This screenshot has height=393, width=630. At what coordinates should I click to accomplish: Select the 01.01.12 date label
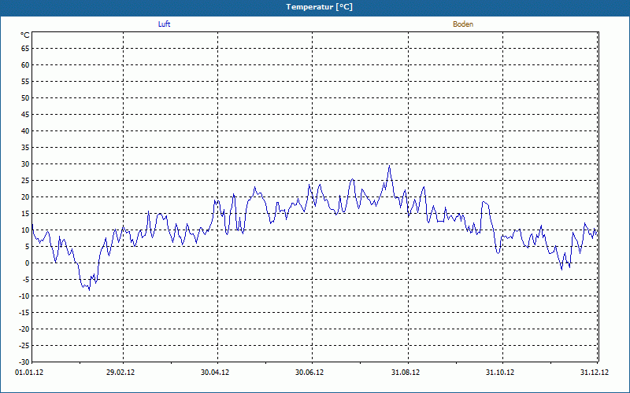pos(29,373)
